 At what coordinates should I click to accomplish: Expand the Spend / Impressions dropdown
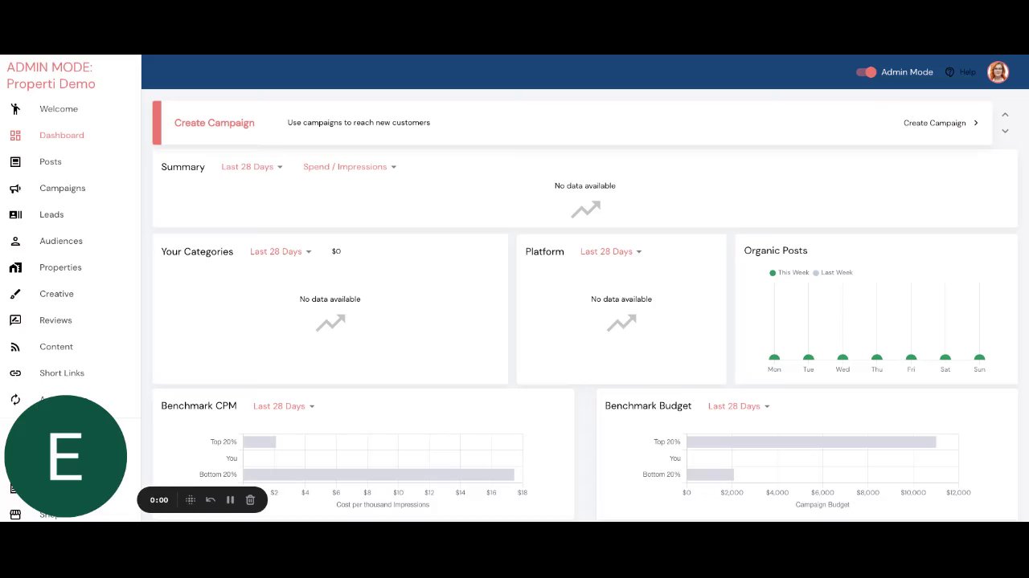[x=350, y=167]
